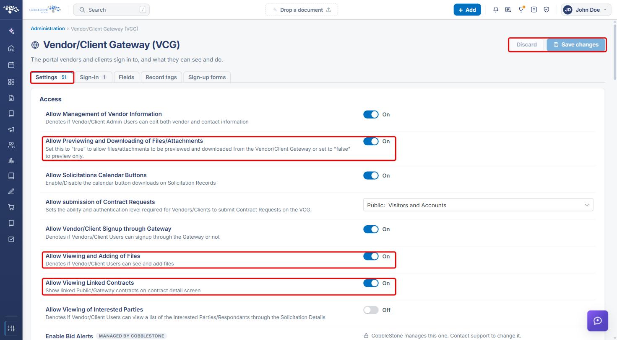Expand the John Doe user menu
Screen dimensions: 617x340
pos(586,10)
